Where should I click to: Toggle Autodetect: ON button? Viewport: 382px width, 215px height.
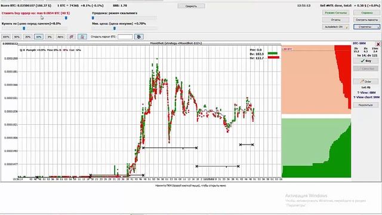pos(335,27)
